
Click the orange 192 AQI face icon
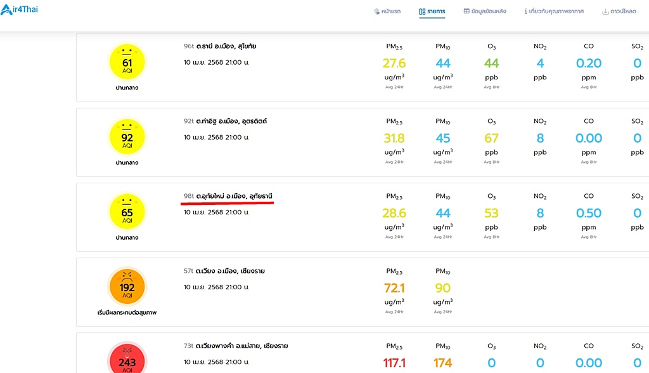point(127,286)
